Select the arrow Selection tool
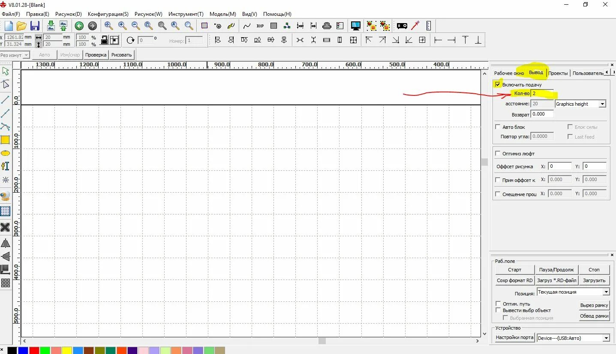616x354 pixels. pyautogui.click(x=6, y=71)
